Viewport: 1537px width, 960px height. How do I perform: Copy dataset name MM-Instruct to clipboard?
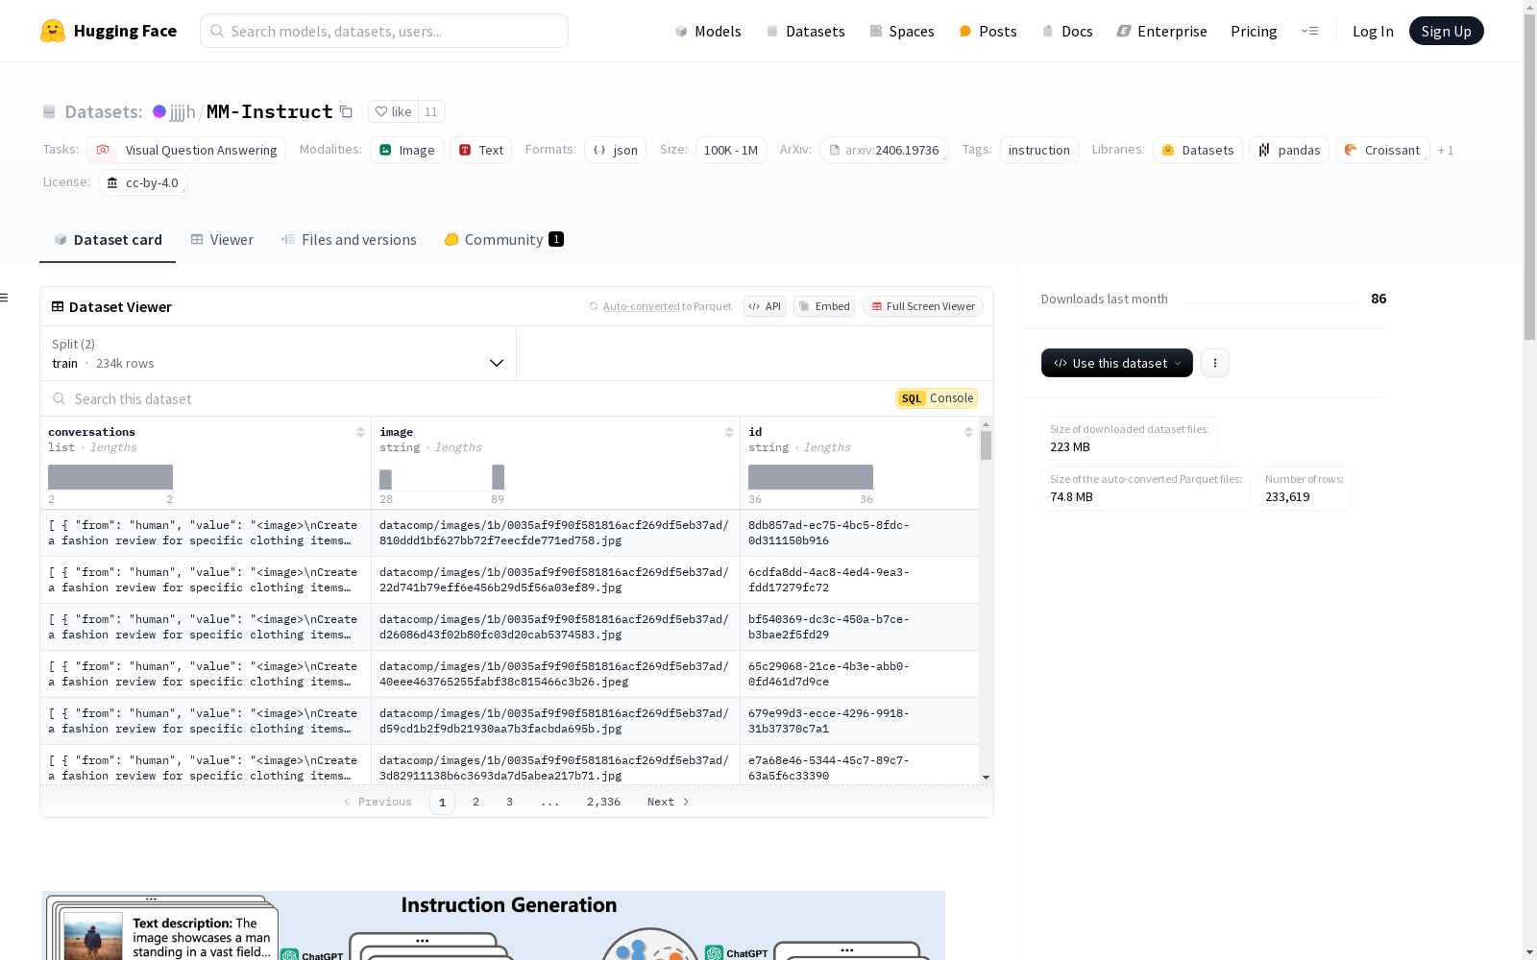pos(346,111)
